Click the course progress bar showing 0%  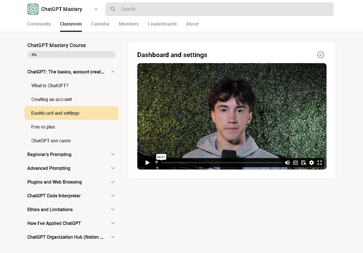pos(72,55)
